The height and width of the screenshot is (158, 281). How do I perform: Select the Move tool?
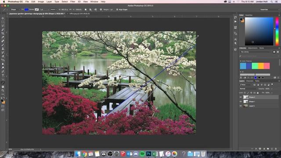[3, 18]
